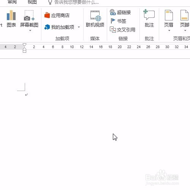Viewport: 190px width, 190px height.
Task: Click the ruler at mark 20
Action: tap(120, 47)
